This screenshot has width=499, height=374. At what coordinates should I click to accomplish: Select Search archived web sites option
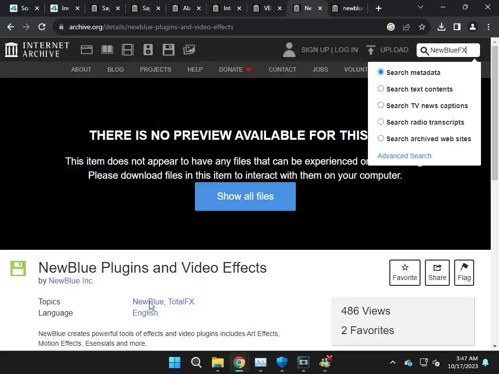click(381, 138)
